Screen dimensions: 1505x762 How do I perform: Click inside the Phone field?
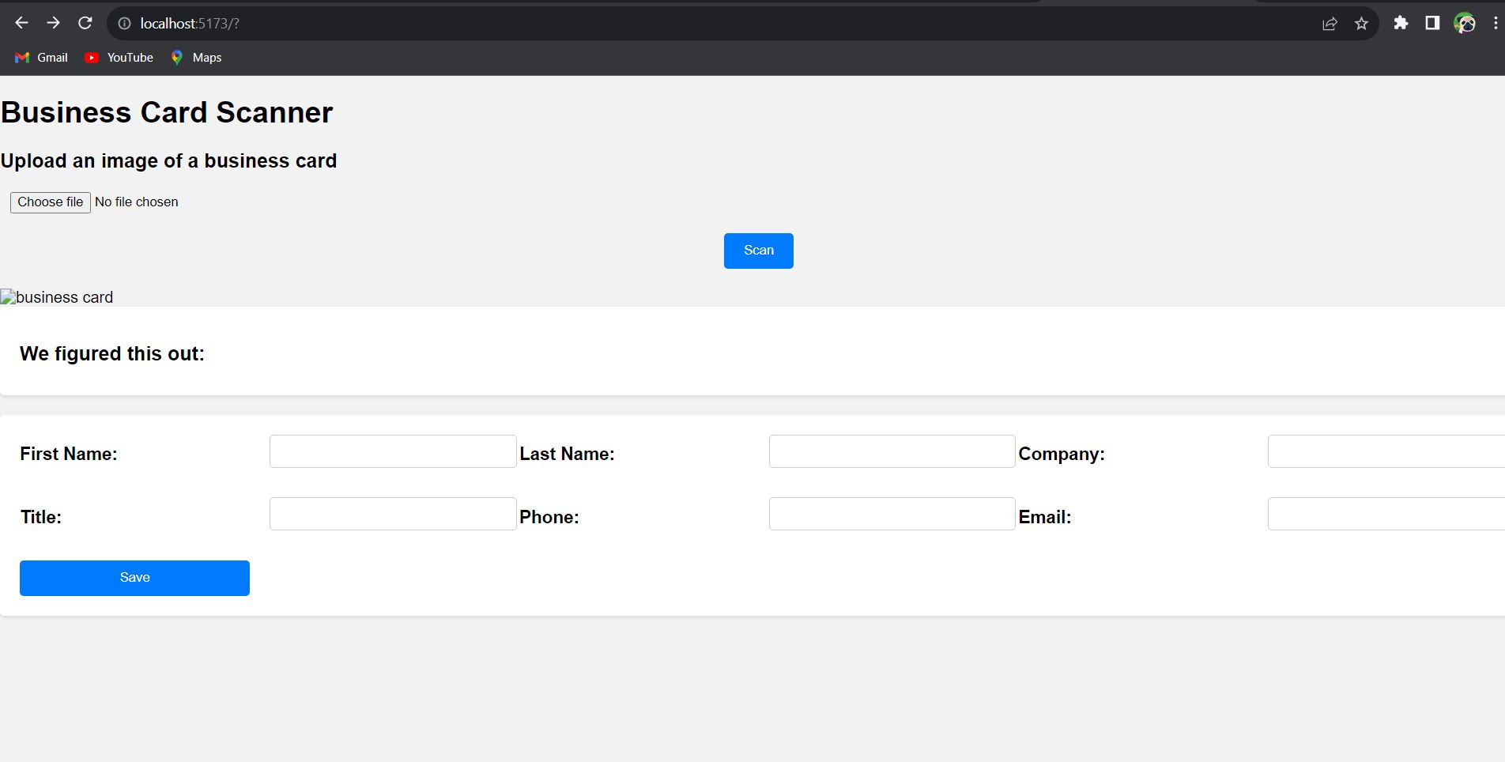(x=891, y=514)
